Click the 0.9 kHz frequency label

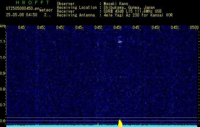(x=3, y=73)
